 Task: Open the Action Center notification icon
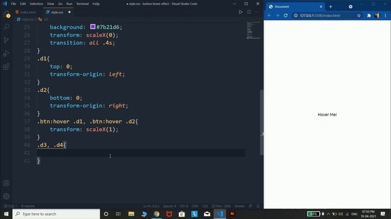(383, 214)
